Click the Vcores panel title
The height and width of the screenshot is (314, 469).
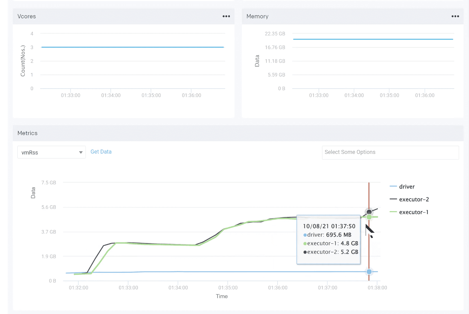pyautogui.click(x=27, y=16)
